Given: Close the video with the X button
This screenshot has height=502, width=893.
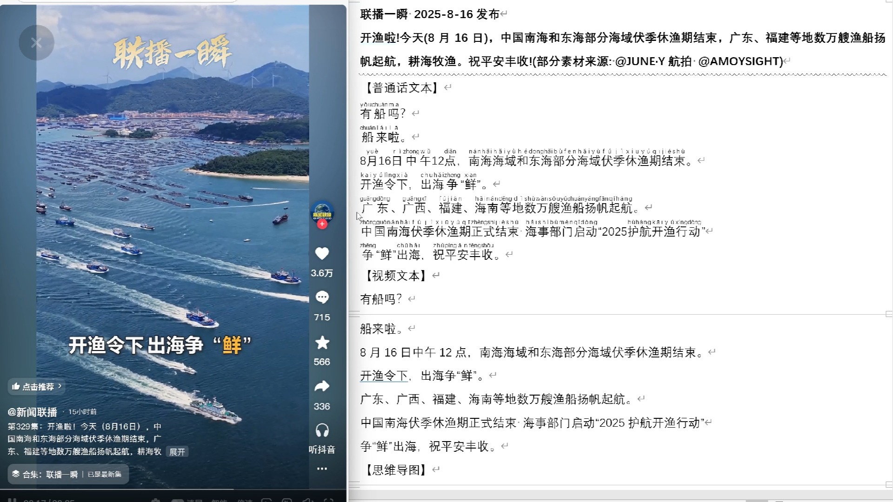Looking at the screenshot, I should (x=36, y=43).
